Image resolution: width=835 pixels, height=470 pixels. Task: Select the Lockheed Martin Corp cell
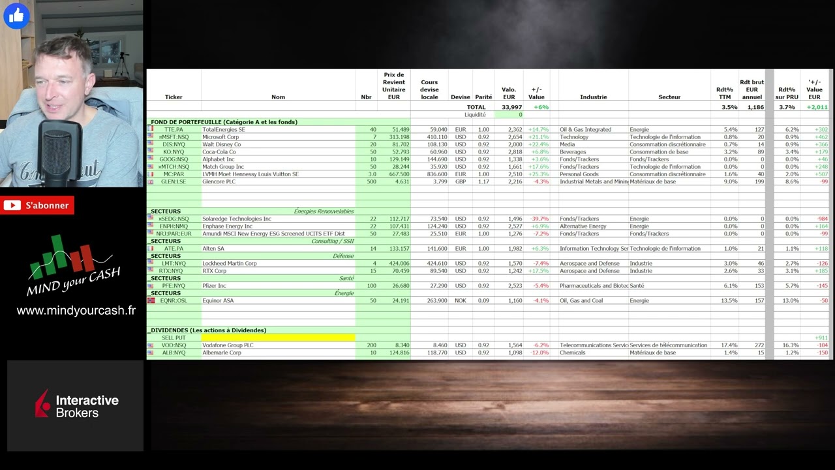click(x=279, y=263)
